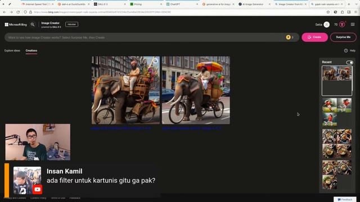Open third soccer player recent thumbnail
This screenshot has height=202, width=360.
(x=330, y=120)
